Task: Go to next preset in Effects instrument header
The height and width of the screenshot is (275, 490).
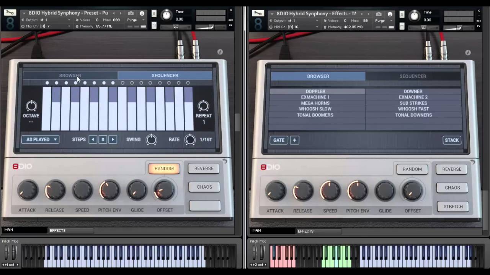Action: coord(368,14)
